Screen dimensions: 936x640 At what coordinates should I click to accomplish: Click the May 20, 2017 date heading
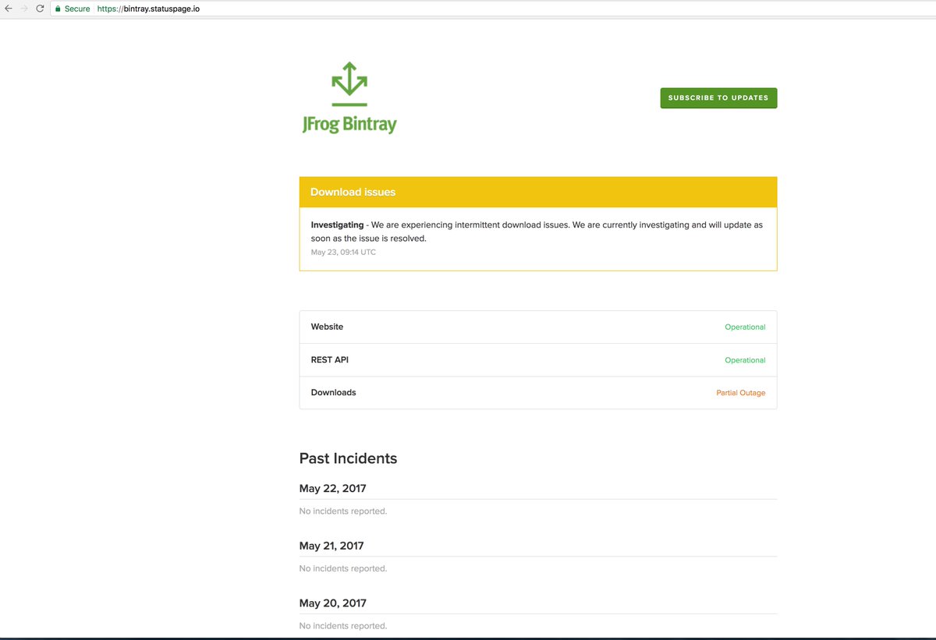point(332,603)
